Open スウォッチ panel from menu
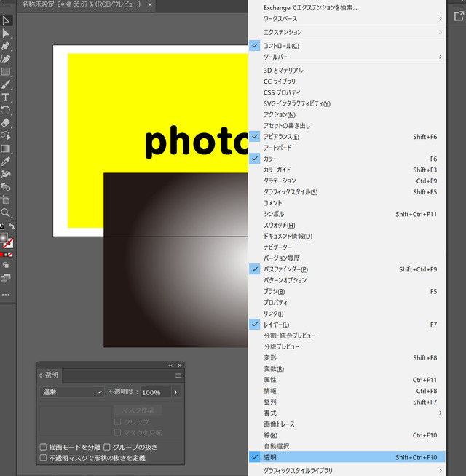 click(347, 225)
